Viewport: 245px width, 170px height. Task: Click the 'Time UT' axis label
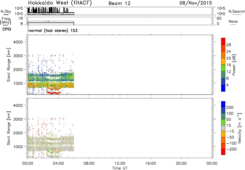coord(120,168)
